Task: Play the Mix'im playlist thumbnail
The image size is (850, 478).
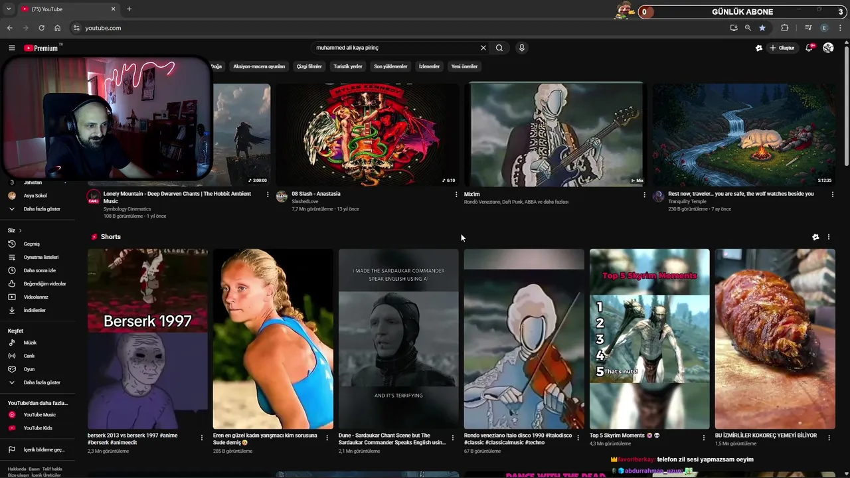Action: [x=556, y=134]
